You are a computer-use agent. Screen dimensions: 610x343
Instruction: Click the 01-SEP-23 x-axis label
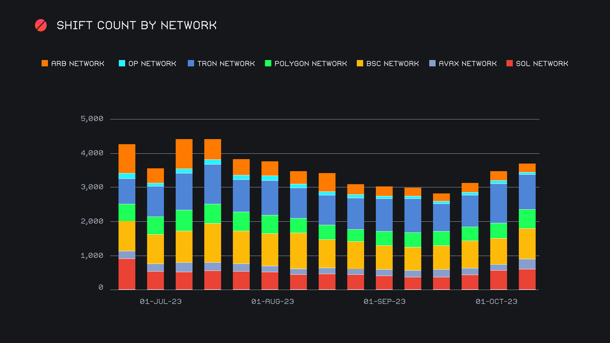[x=384, y=301]
